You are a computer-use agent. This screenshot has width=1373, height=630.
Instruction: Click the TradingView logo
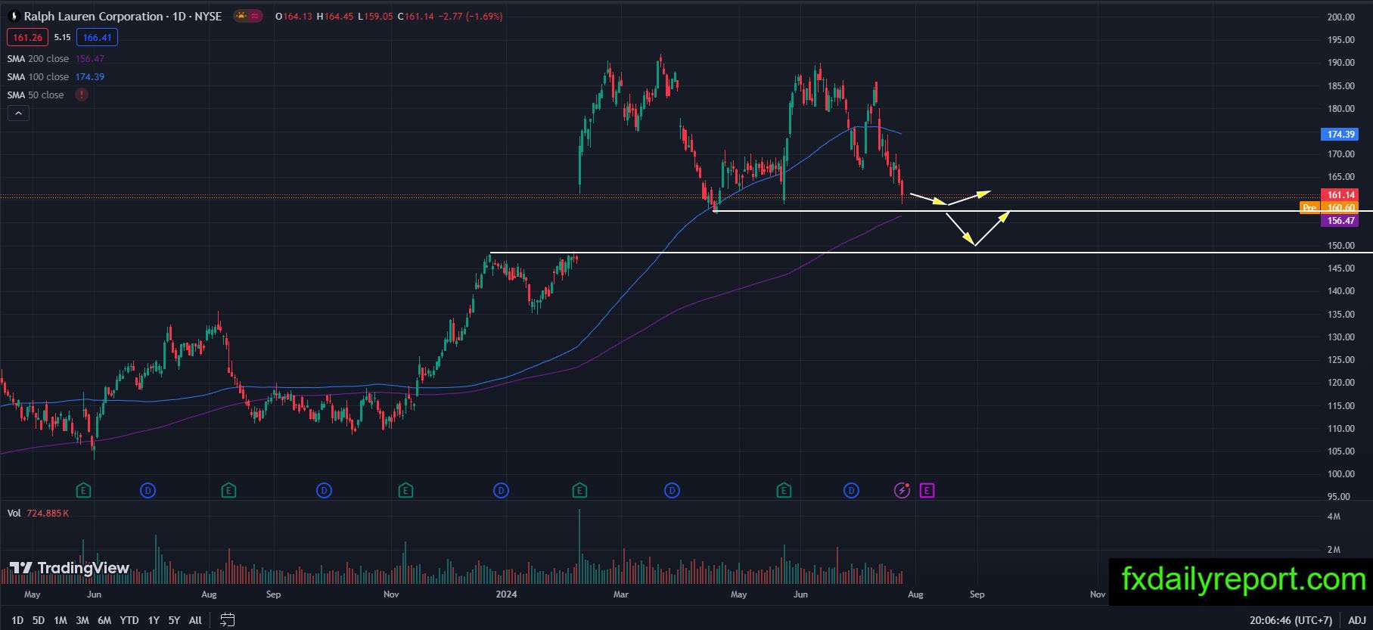(x=70, y=568)
